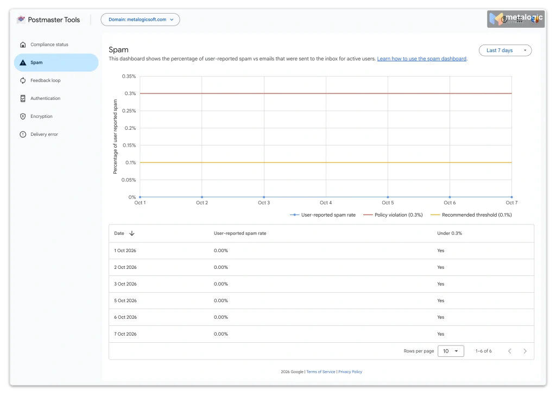Click the Oct 2 data point on the chart
Image resolution: width=556 pixels, height=396 pixels.
click(x=202, y=197)
